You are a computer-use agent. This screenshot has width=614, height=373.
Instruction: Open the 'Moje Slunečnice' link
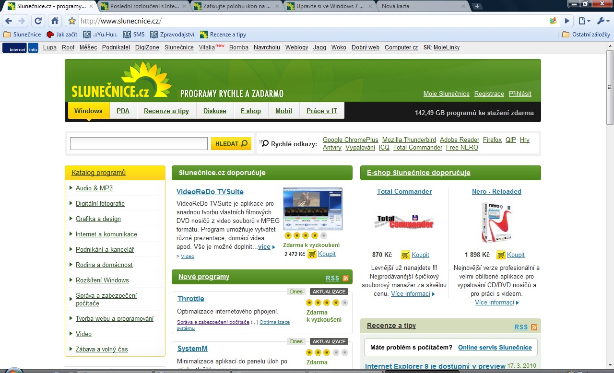pos(447,93)
